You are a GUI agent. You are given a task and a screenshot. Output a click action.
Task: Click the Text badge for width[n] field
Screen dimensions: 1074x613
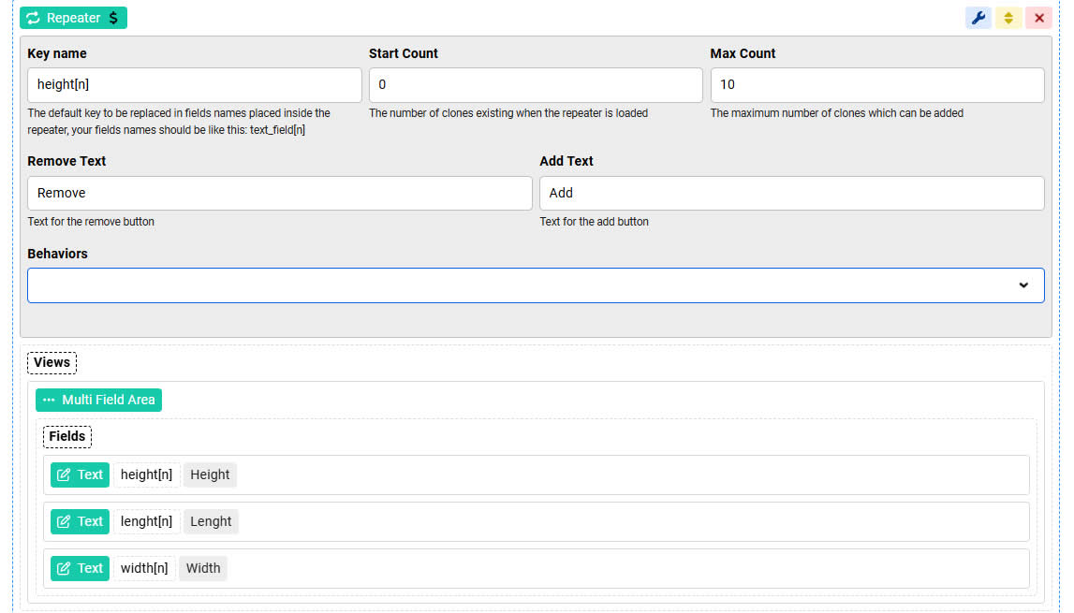click(80, 569)
